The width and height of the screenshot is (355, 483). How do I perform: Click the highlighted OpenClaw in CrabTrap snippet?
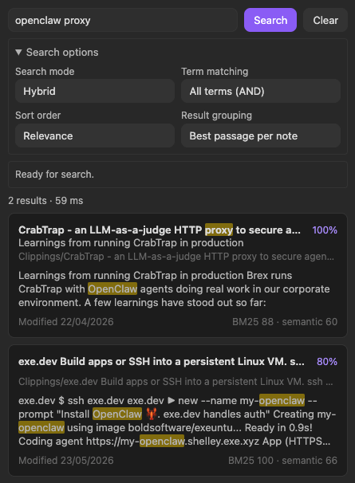pos(112,289)
